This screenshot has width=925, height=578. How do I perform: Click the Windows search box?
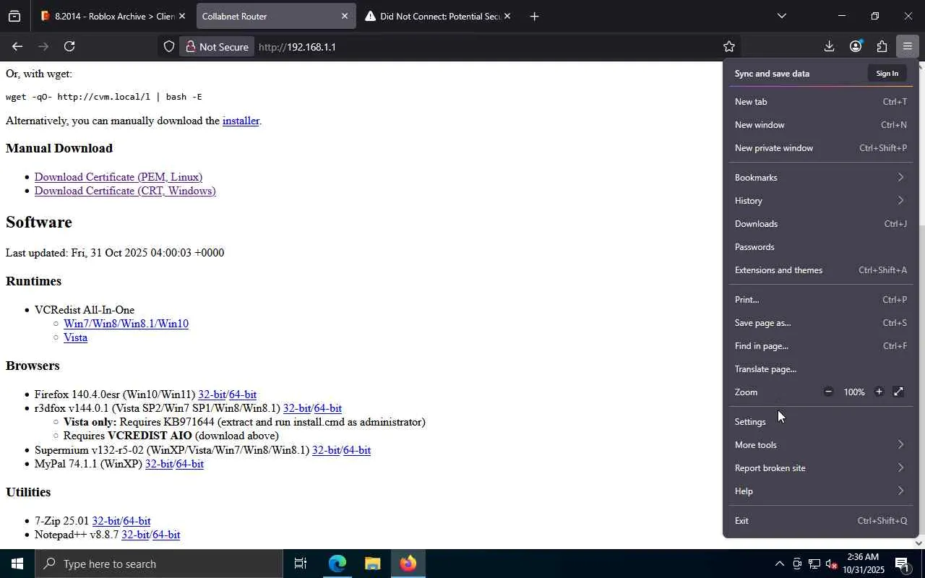[159, 564]
